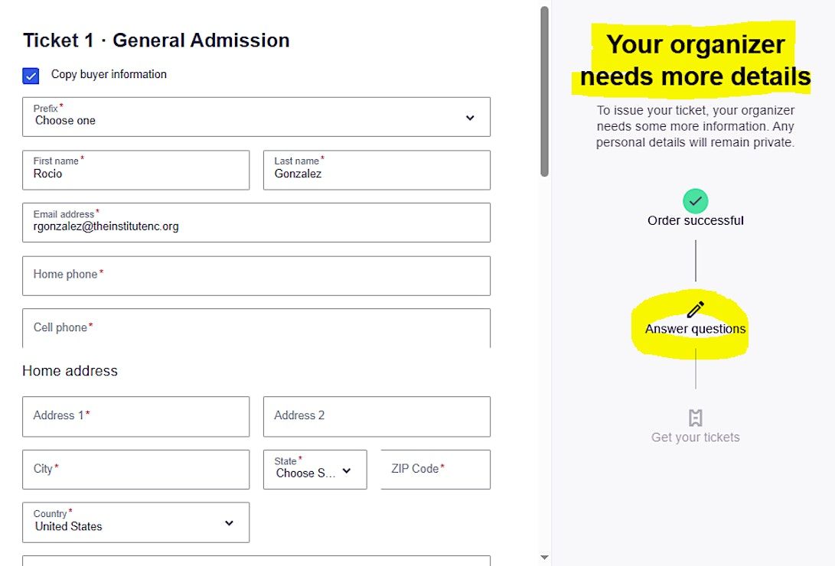Viewport: 835px width, 566px height.
Task: Click the Get your tickets ticket icon
Action: pos(695,418)
